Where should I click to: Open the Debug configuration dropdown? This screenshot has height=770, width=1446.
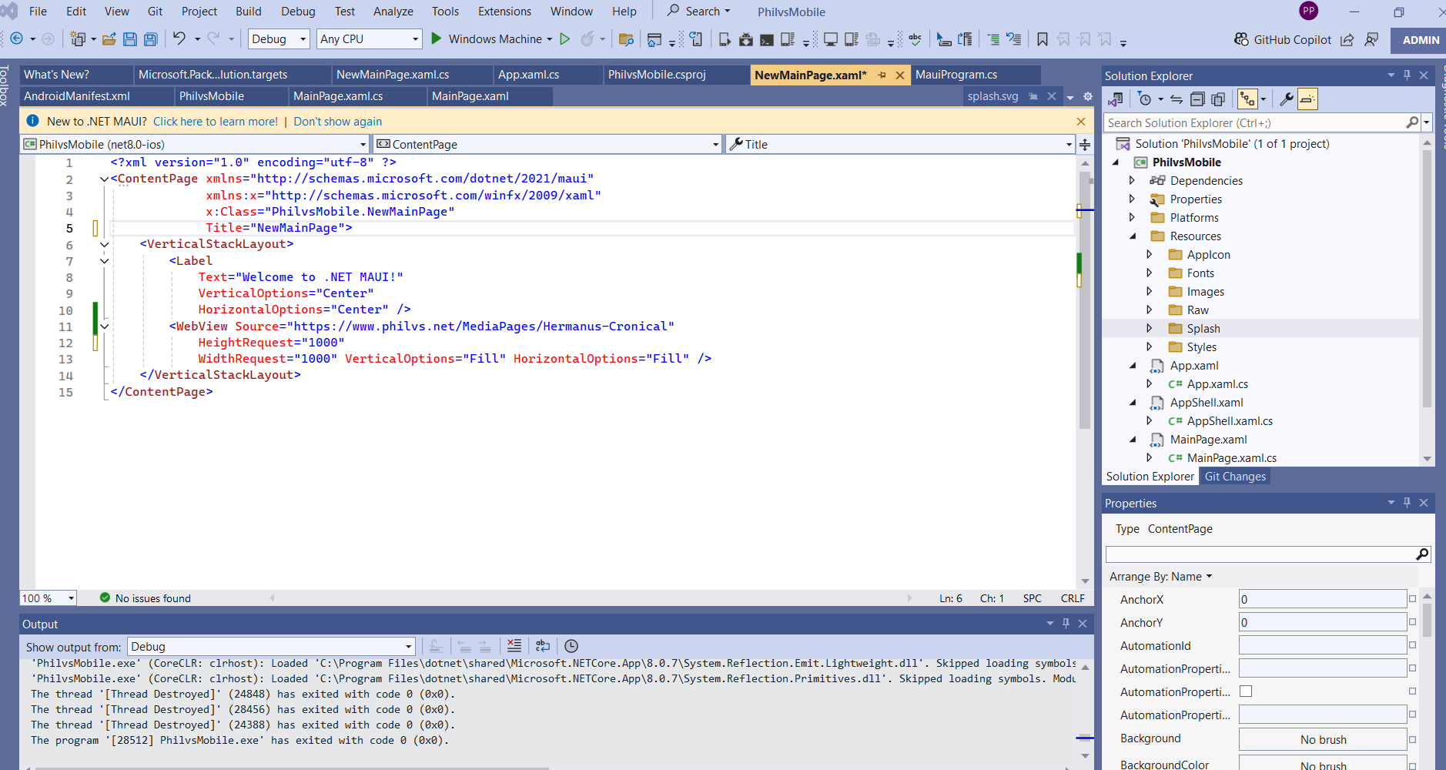point(279,39)
